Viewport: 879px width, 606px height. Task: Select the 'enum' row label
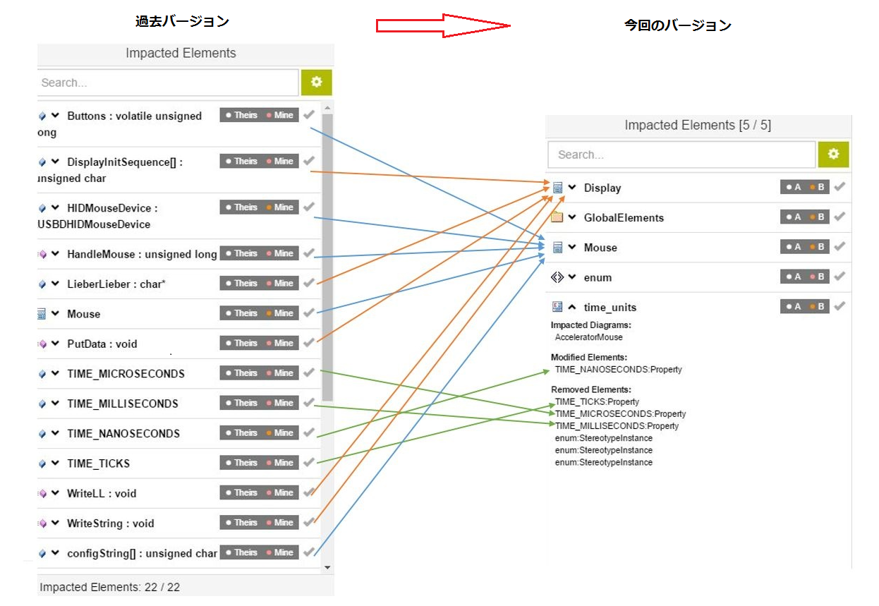click(598, 277)
